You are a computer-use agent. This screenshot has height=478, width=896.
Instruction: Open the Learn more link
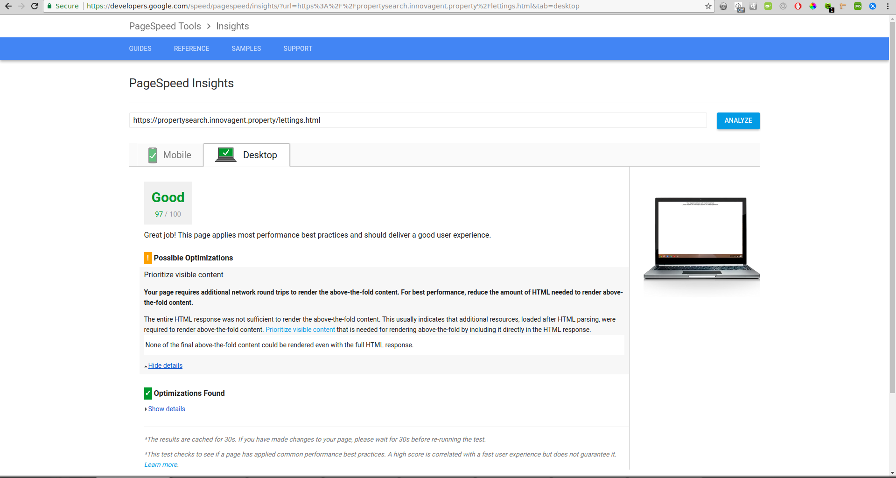(x=161, y=464)
